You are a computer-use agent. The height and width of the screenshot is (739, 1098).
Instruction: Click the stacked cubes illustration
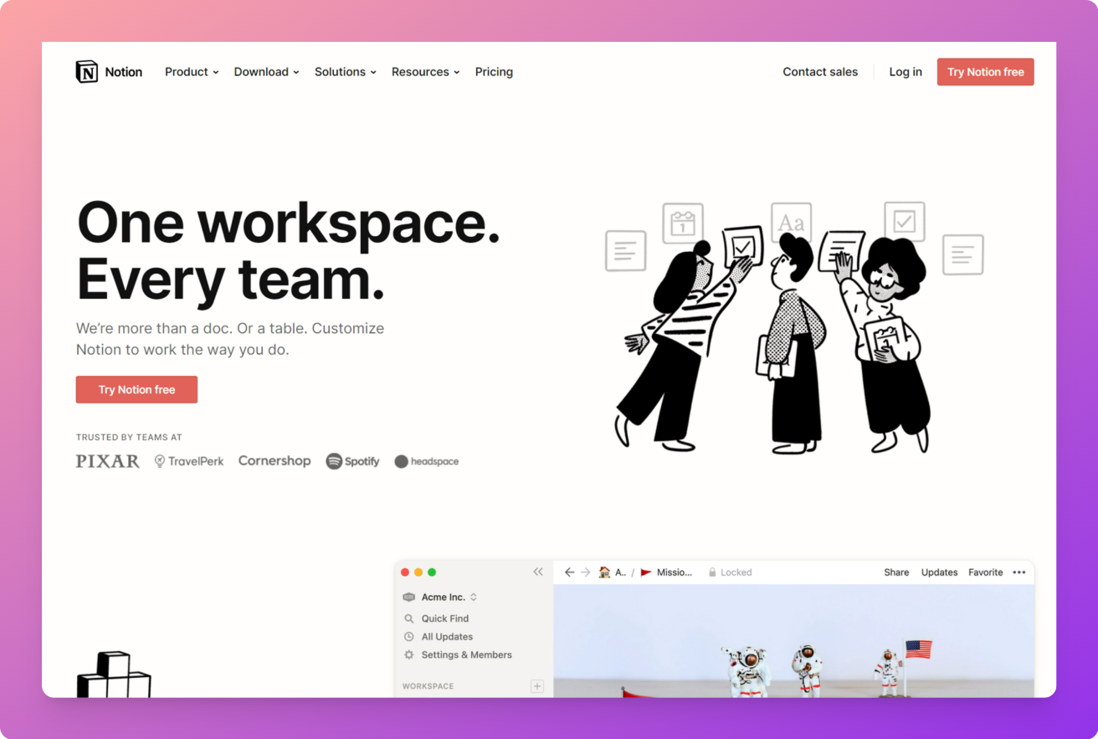(x=114, y=675)
